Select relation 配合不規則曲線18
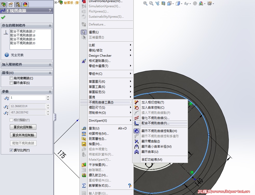 pyautogui.click(x=23, y=35)
